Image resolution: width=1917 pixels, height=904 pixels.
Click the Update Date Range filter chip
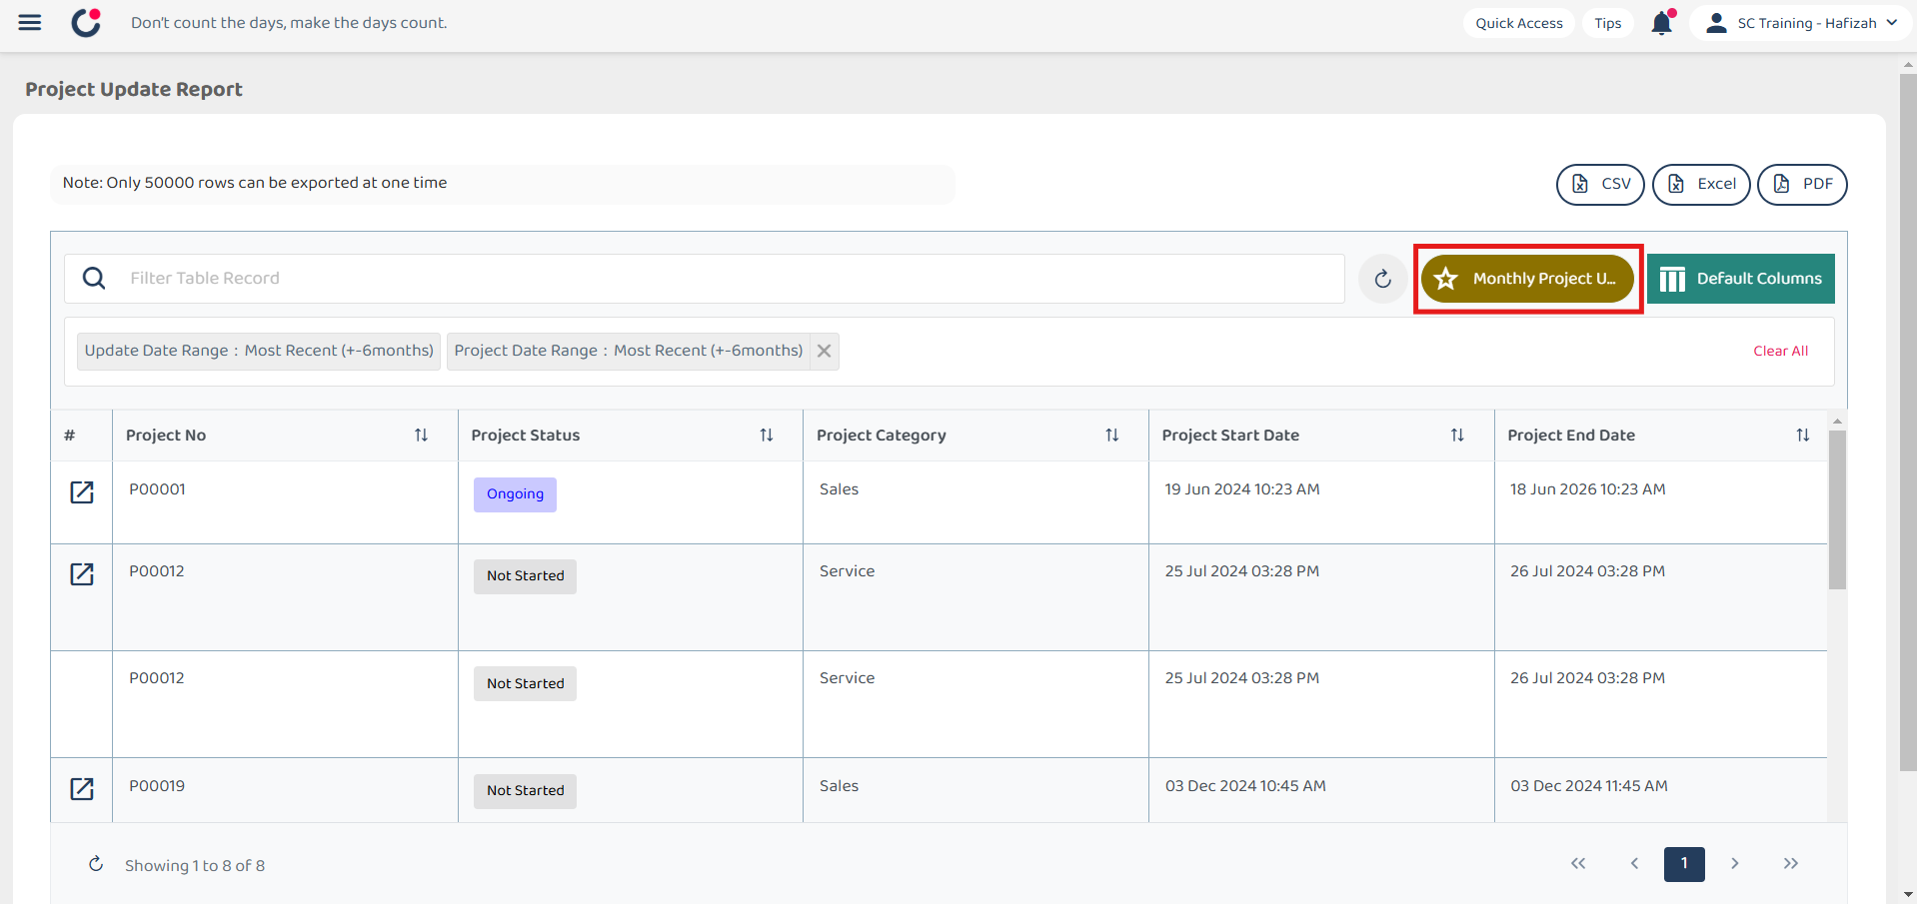point(259,351)
